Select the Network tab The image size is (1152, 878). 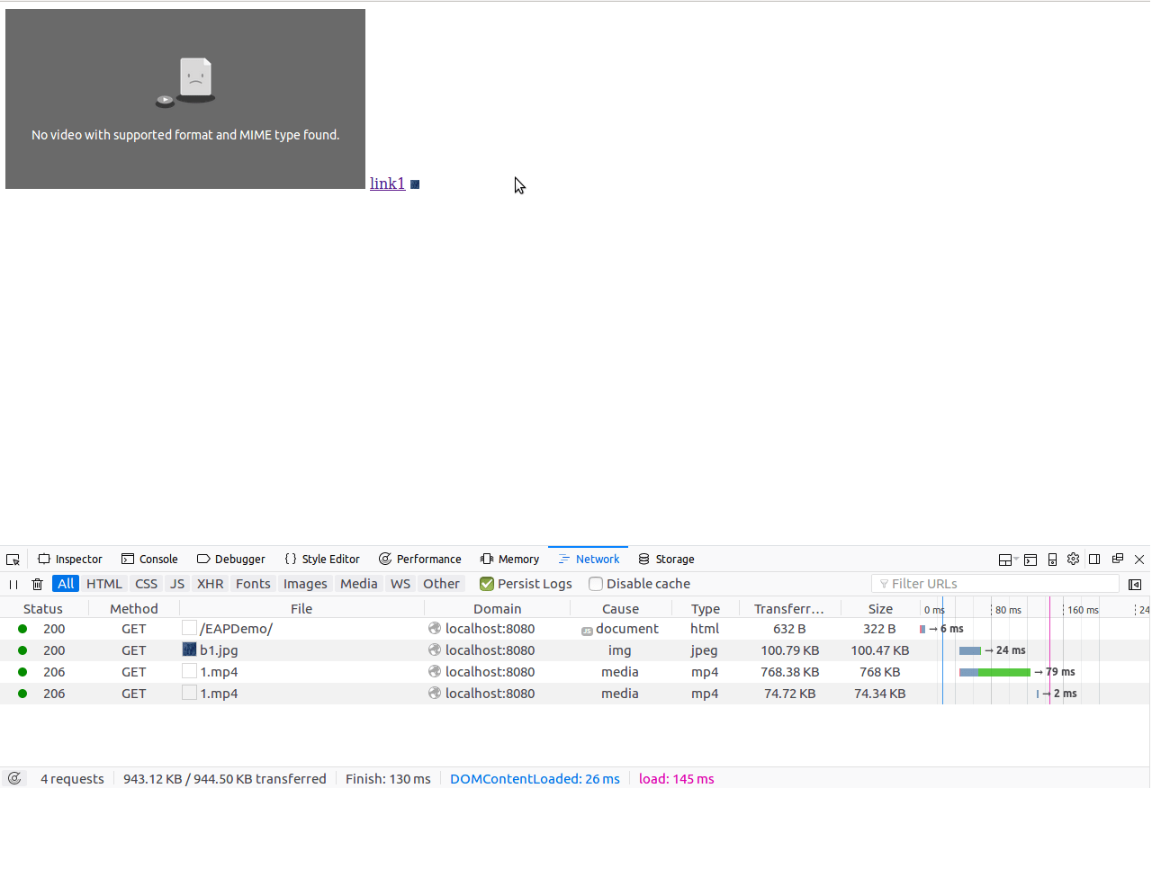[x=589, y=559]
